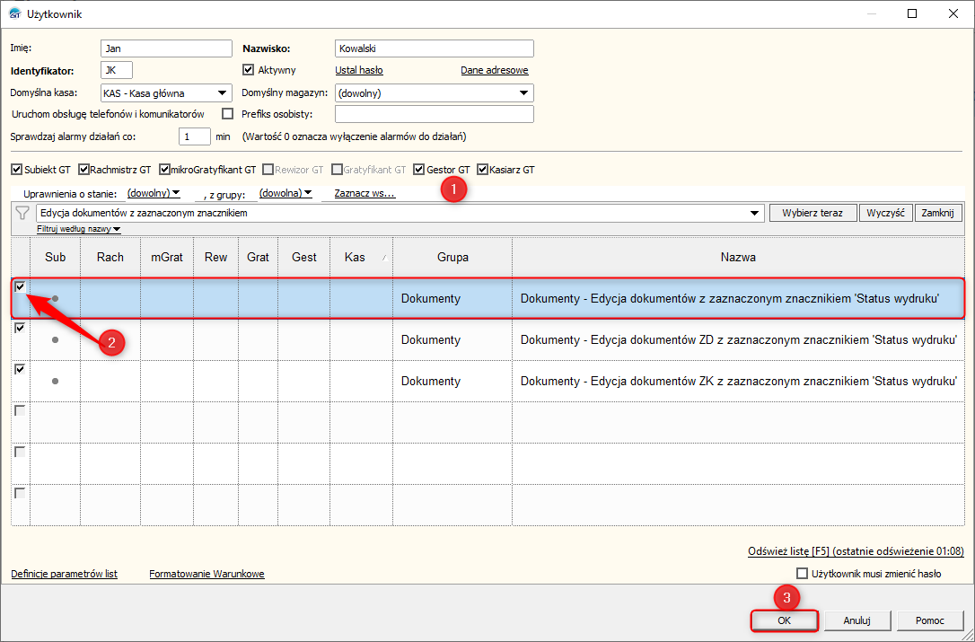Expand the Domyślny magazyn dropdown

pyautogui.click(x=523, y=92)
